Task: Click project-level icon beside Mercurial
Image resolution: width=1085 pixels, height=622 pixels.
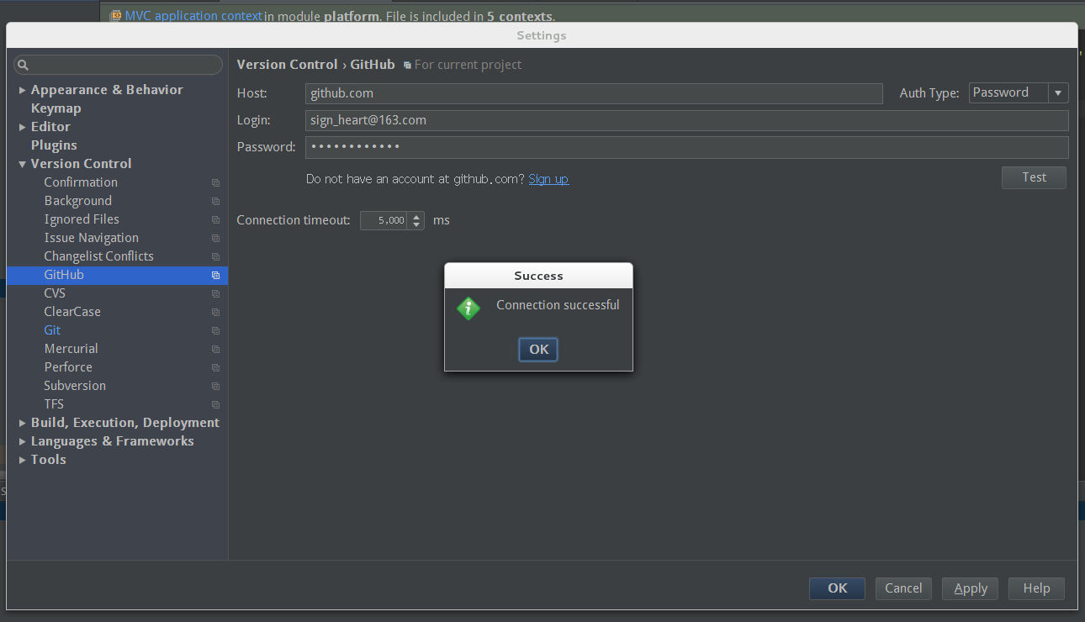Action: coord(215,349)
